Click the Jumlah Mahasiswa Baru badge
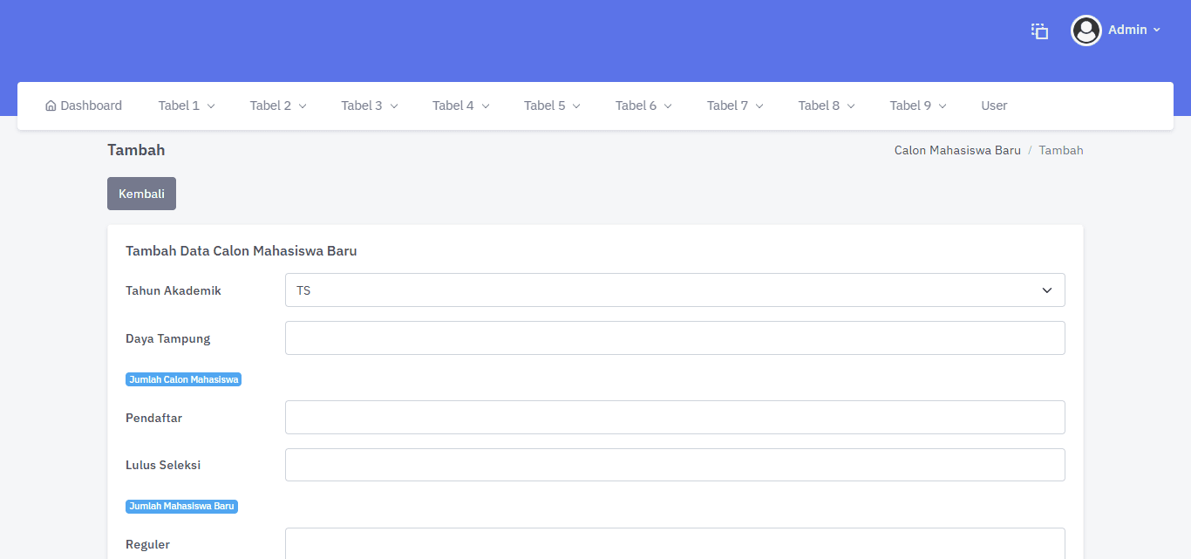The height and width of the screenshot is (559, 1191). pyautogui.click(x=181, y=506)
